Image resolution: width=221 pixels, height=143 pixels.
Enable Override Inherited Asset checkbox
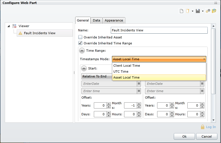point(80,37)
